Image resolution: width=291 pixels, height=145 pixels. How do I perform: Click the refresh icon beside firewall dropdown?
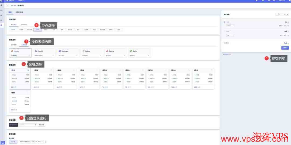click(46, 142)
